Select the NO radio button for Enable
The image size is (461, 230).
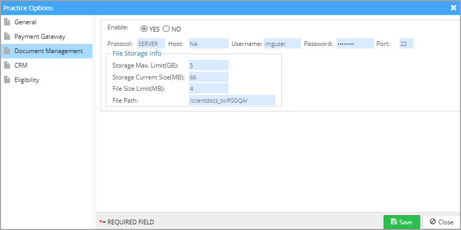click(x=166, y=29)
